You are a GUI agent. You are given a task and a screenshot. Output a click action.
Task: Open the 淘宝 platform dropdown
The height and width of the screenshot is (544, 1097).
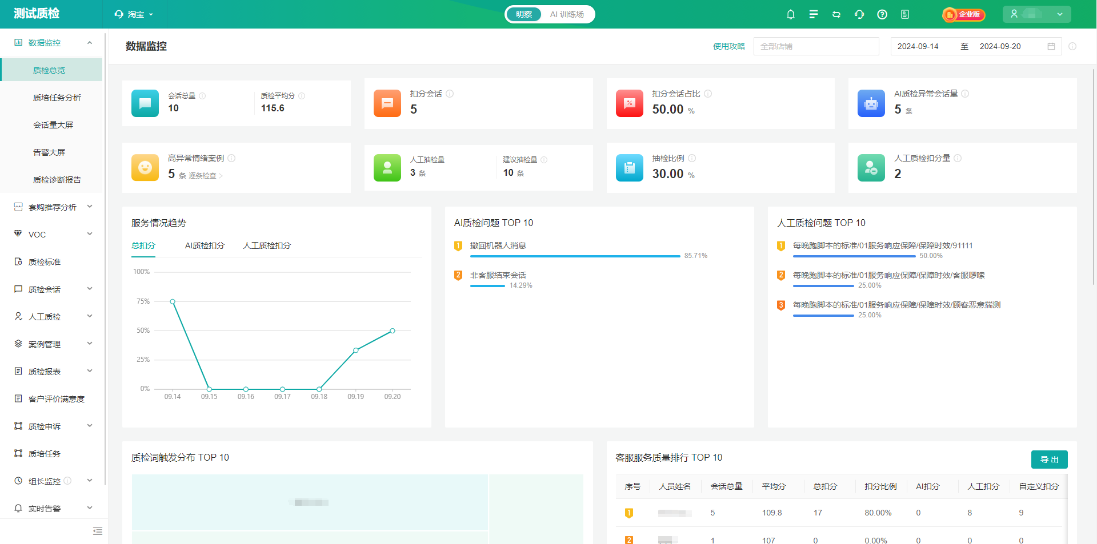(134, 14)
